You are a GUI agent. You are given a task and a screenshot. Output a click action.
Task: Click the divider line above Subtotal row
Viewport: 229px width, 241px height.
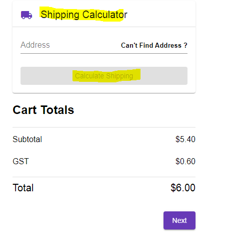pyautogui.click(x=104, y=127)
